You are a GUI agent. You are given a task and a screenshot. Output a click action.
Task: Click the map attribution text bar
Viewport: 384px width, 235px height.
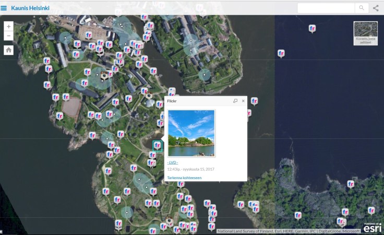click(x=289, y=231)
